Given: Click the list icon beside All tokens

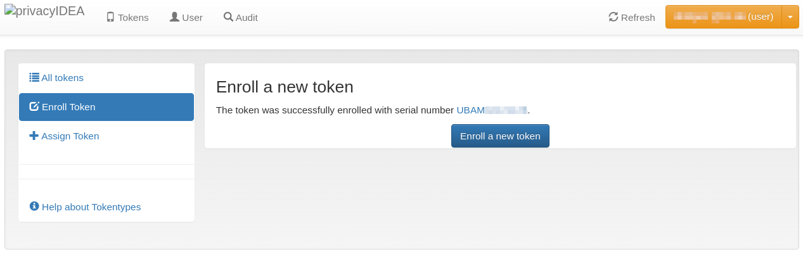Looking at the screenshot, I should (x=34, y=78).
